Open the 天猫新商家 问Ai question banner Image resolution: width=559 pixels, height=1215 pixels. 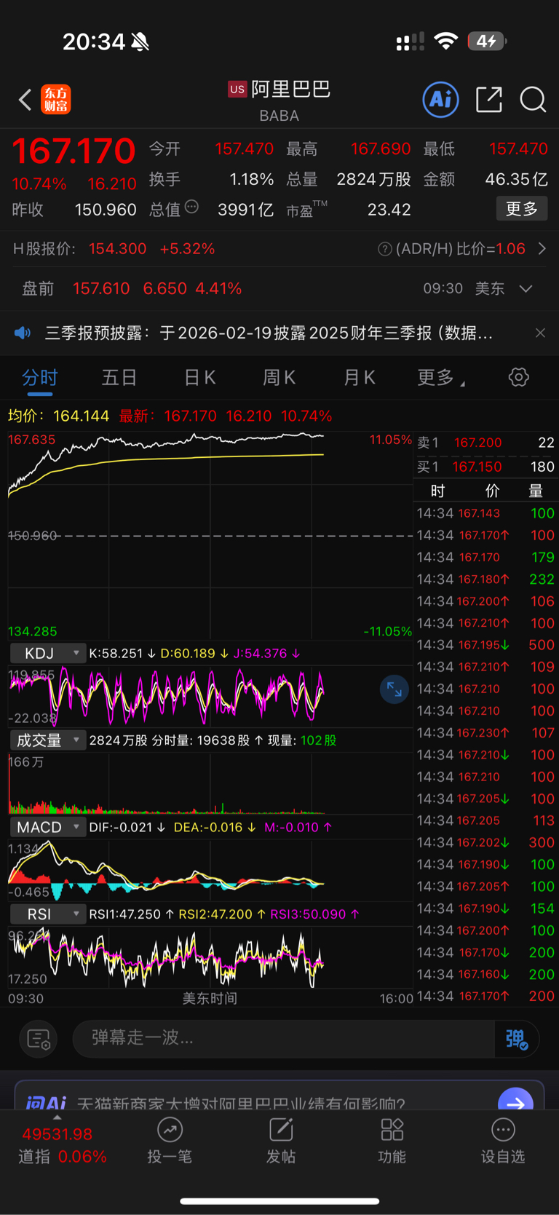(x=279, y=1096)
